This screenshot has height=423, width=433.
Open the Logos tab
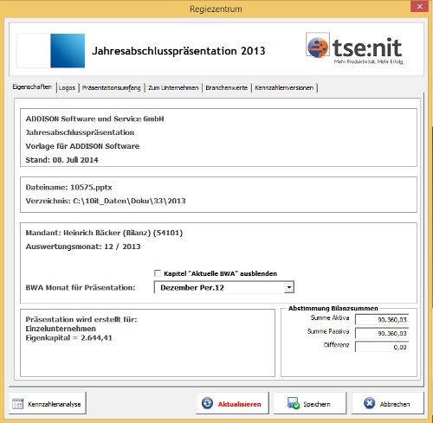tap(67, 87)
